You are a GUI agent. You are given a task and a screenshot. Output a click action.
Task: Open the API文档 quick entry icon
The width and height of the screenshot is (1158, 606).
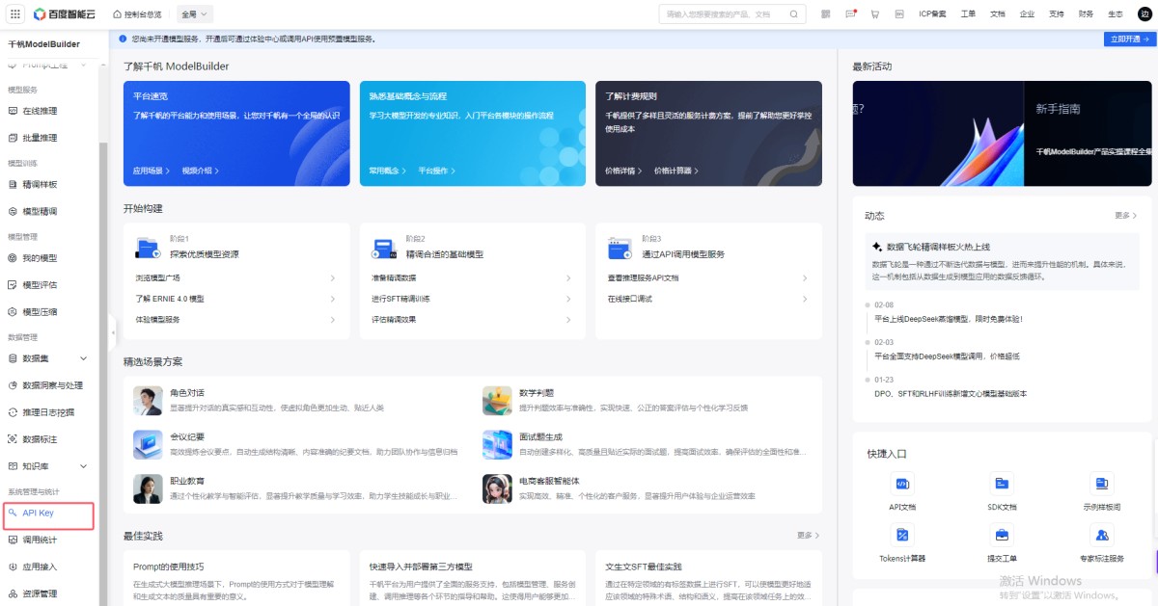tap(901, 484)
